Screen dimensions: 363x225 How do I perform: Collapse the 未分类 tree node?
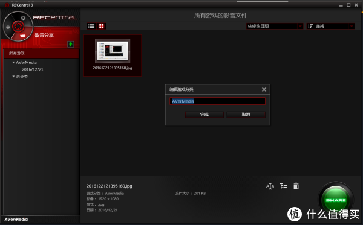(x=13, y=77)
